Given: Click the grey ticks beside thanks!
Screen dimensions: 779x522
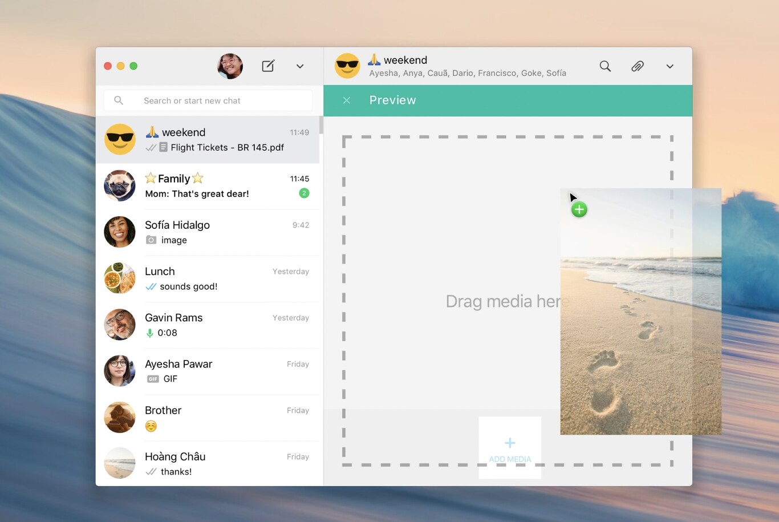Looking at the screenshot, I should (151, 472).
